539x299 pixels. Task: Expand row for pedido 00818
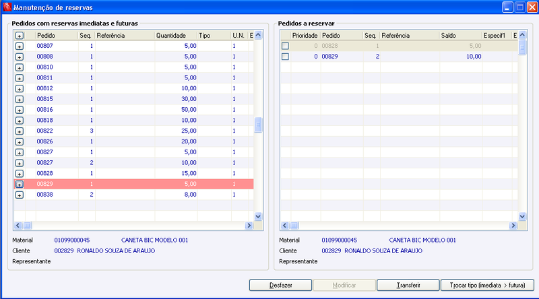pyautogui.click(x=20, y=121)
